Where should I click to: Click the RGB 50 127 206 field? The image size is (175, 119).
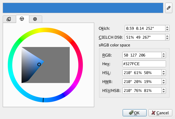(142, 55)
